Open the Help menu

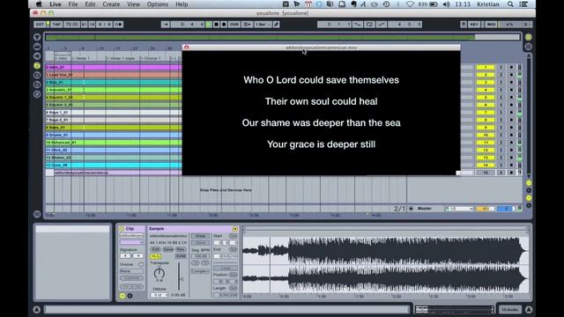tap(182, 4)
